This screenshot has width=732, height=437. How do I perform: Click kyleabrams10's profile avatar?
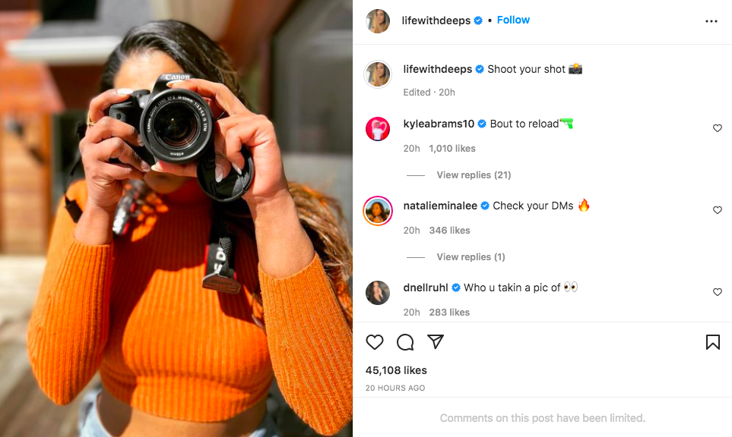[x=378, y=129]
